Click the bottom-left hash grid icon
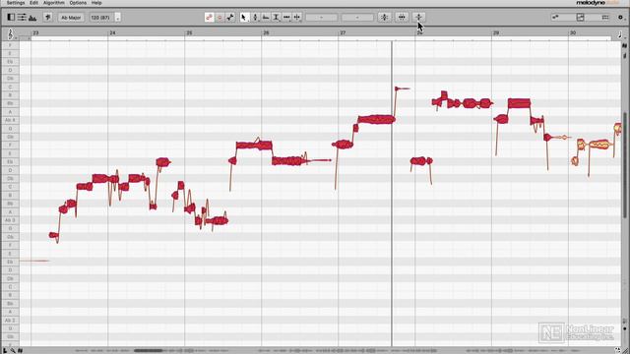630x354 pixels. point(20,351)
